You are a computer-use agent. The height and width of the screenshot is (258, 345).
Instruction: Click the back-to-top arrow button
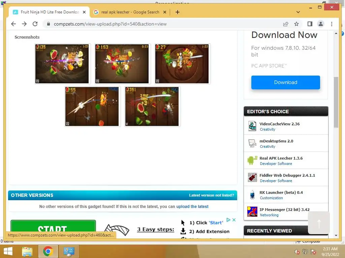point(319,223)
